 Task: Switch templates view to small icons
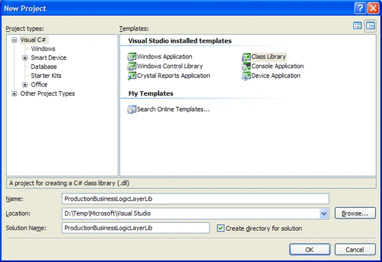(370, 26)
